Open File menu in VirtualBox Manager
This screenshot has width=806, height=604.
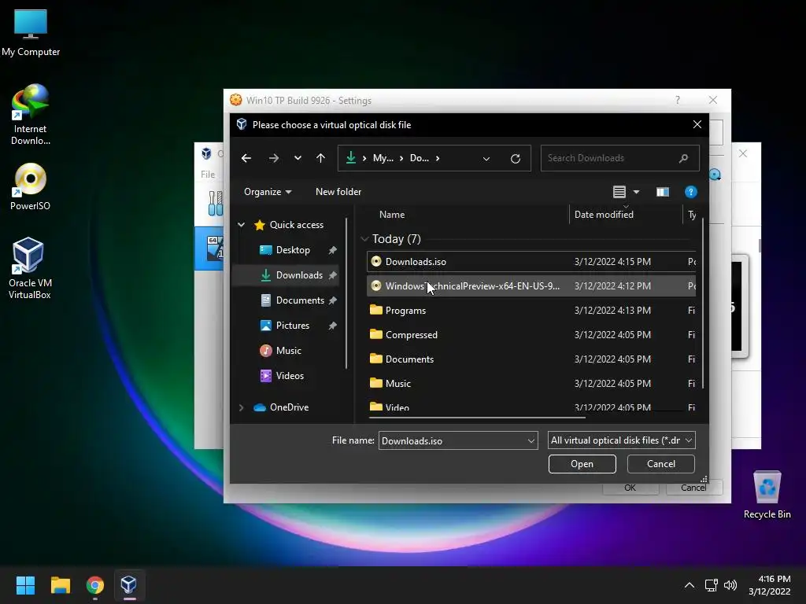coord(208,175)
